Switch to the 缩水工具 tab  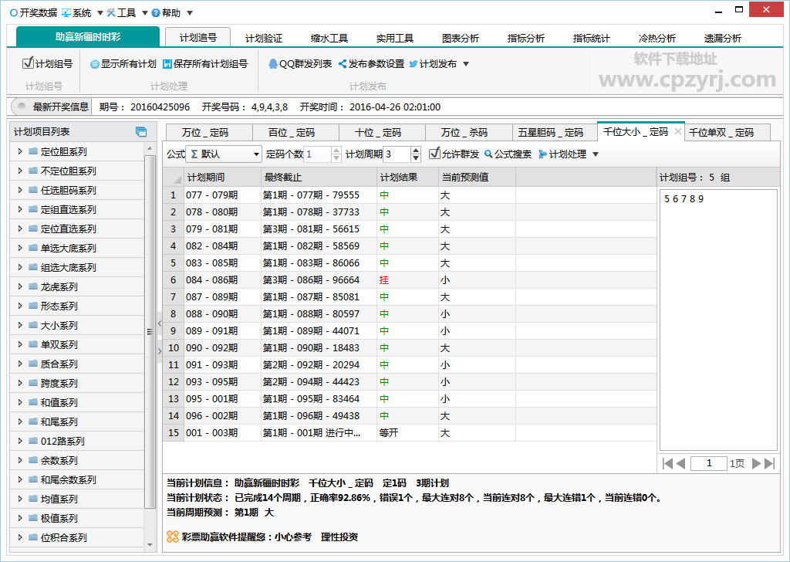pyautogui.click(x=329, y=39)
